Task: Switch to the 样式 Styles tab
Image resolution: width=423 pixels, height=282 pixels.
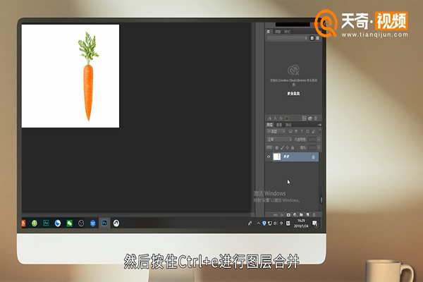Action: (288, 32)
